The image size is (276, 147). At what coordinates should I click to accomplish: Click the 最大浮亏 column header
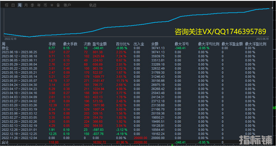[182, 44]
